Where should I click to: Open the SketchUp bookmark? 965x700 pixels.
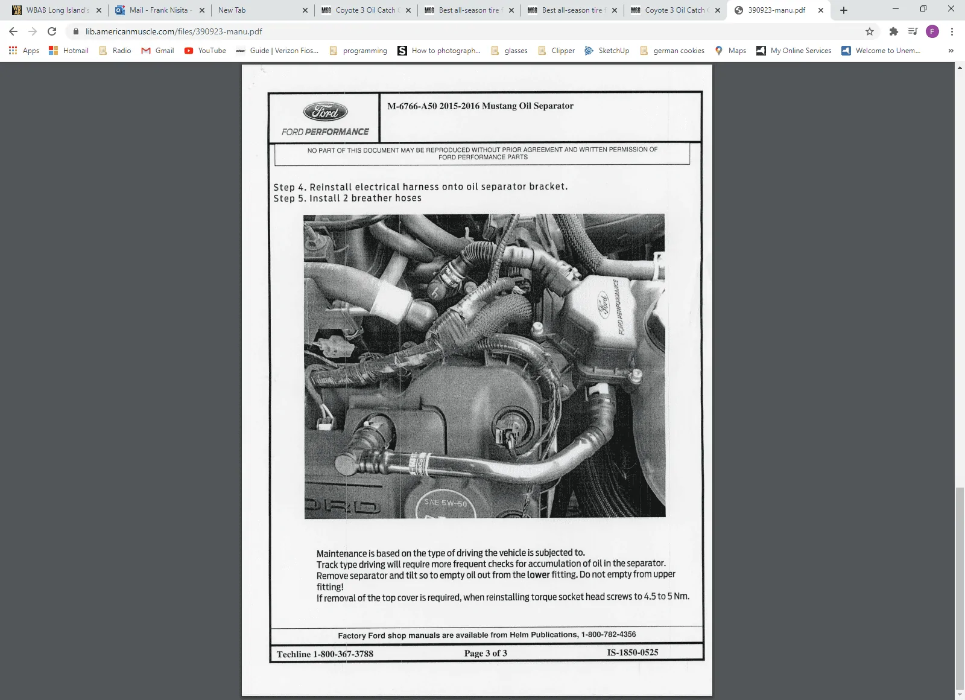coord(607,51)
